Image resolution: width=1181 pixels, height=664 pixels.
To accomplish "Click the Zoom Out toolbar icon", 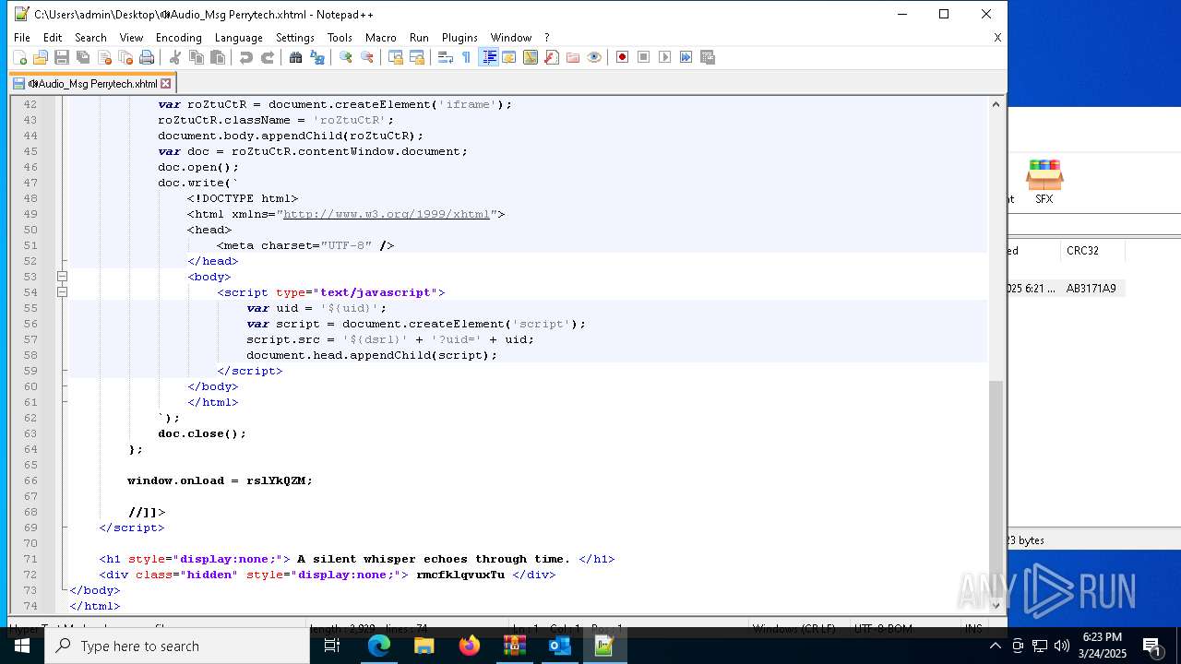I will [367, 57].
